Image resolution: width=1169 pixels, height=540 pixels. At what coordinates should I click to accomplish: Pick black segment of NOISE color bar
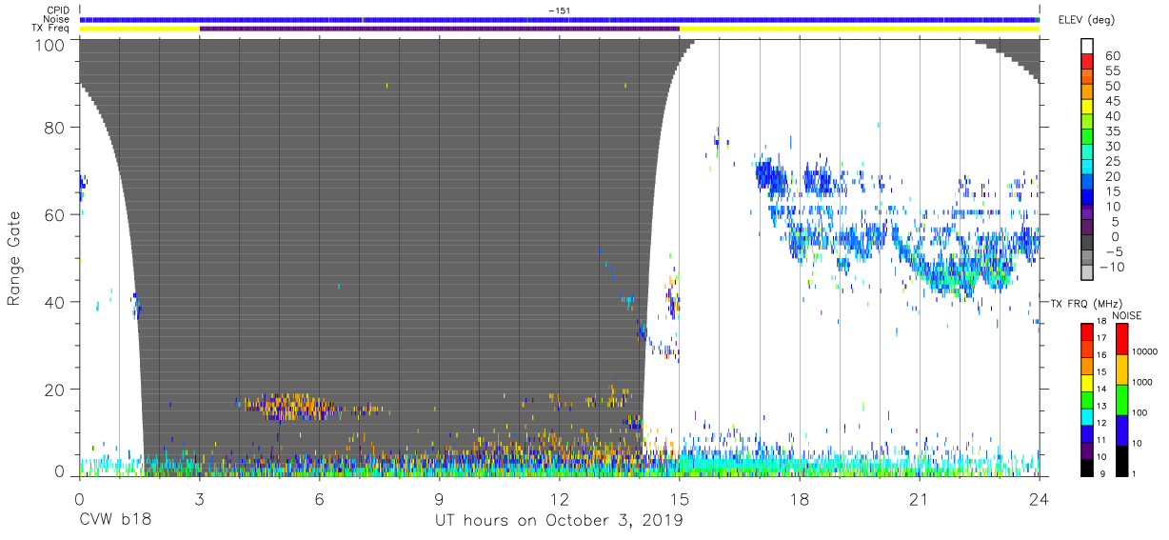click(1123, 461)
